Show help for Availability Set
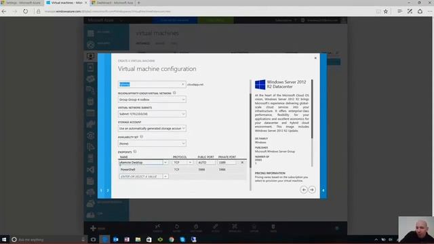This screenshot has height=244, width=434. [142, 137]
